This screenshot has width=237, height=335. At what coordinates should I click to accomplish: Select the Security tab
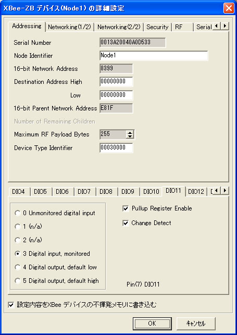[157, 27]
